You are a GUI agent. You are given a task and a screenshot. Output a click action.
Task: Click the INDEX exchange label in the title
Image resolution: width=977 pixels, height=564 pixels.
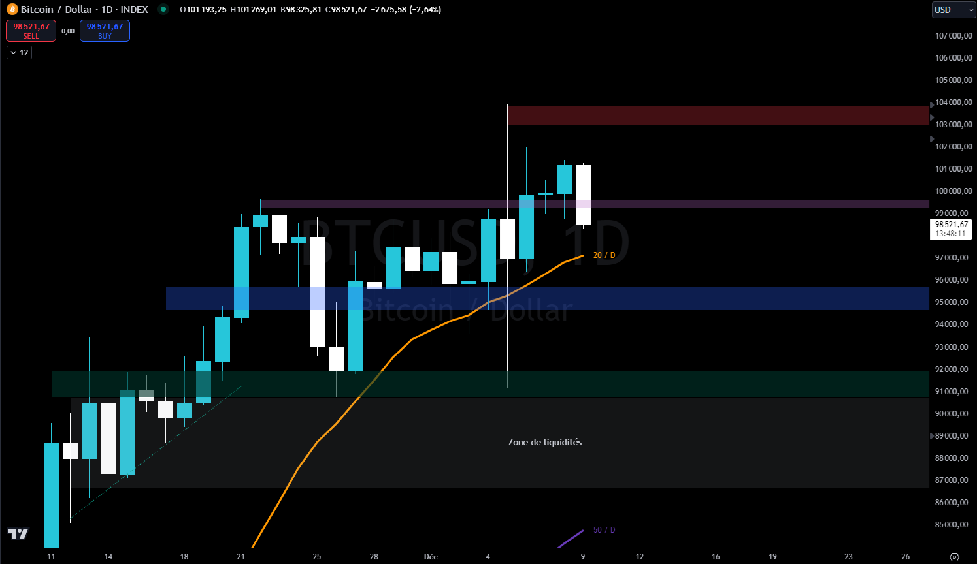[x=135, y=9]
